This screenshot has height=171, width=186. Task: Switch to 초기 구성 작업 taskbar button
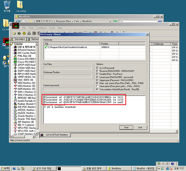[x=44, y=168]
